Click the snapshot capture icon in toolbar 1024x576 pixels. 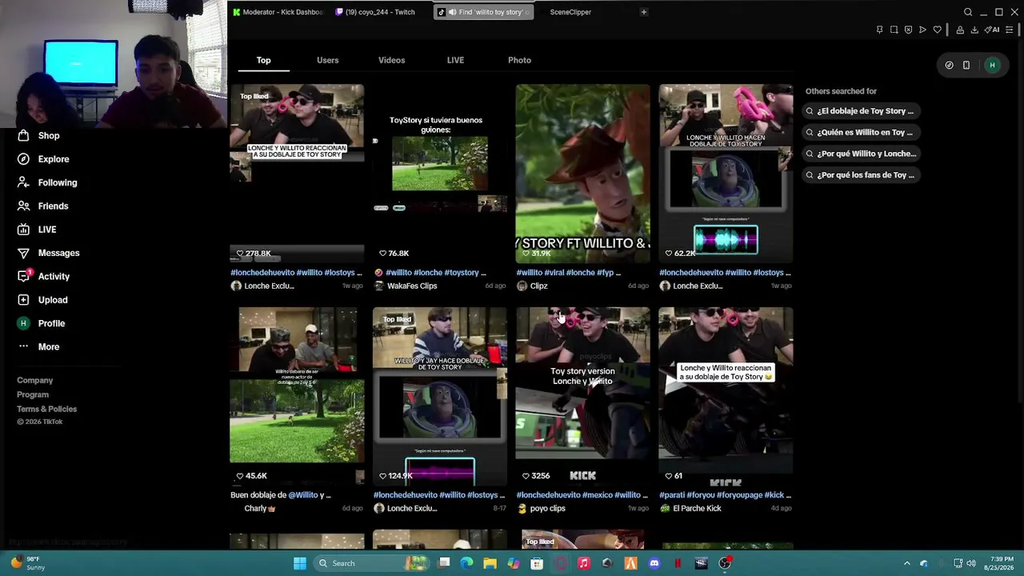[894, 30]
